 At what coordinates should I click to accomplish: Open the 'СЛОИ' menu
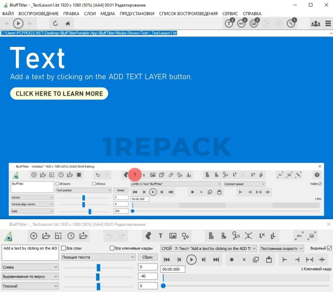(90, 14)
